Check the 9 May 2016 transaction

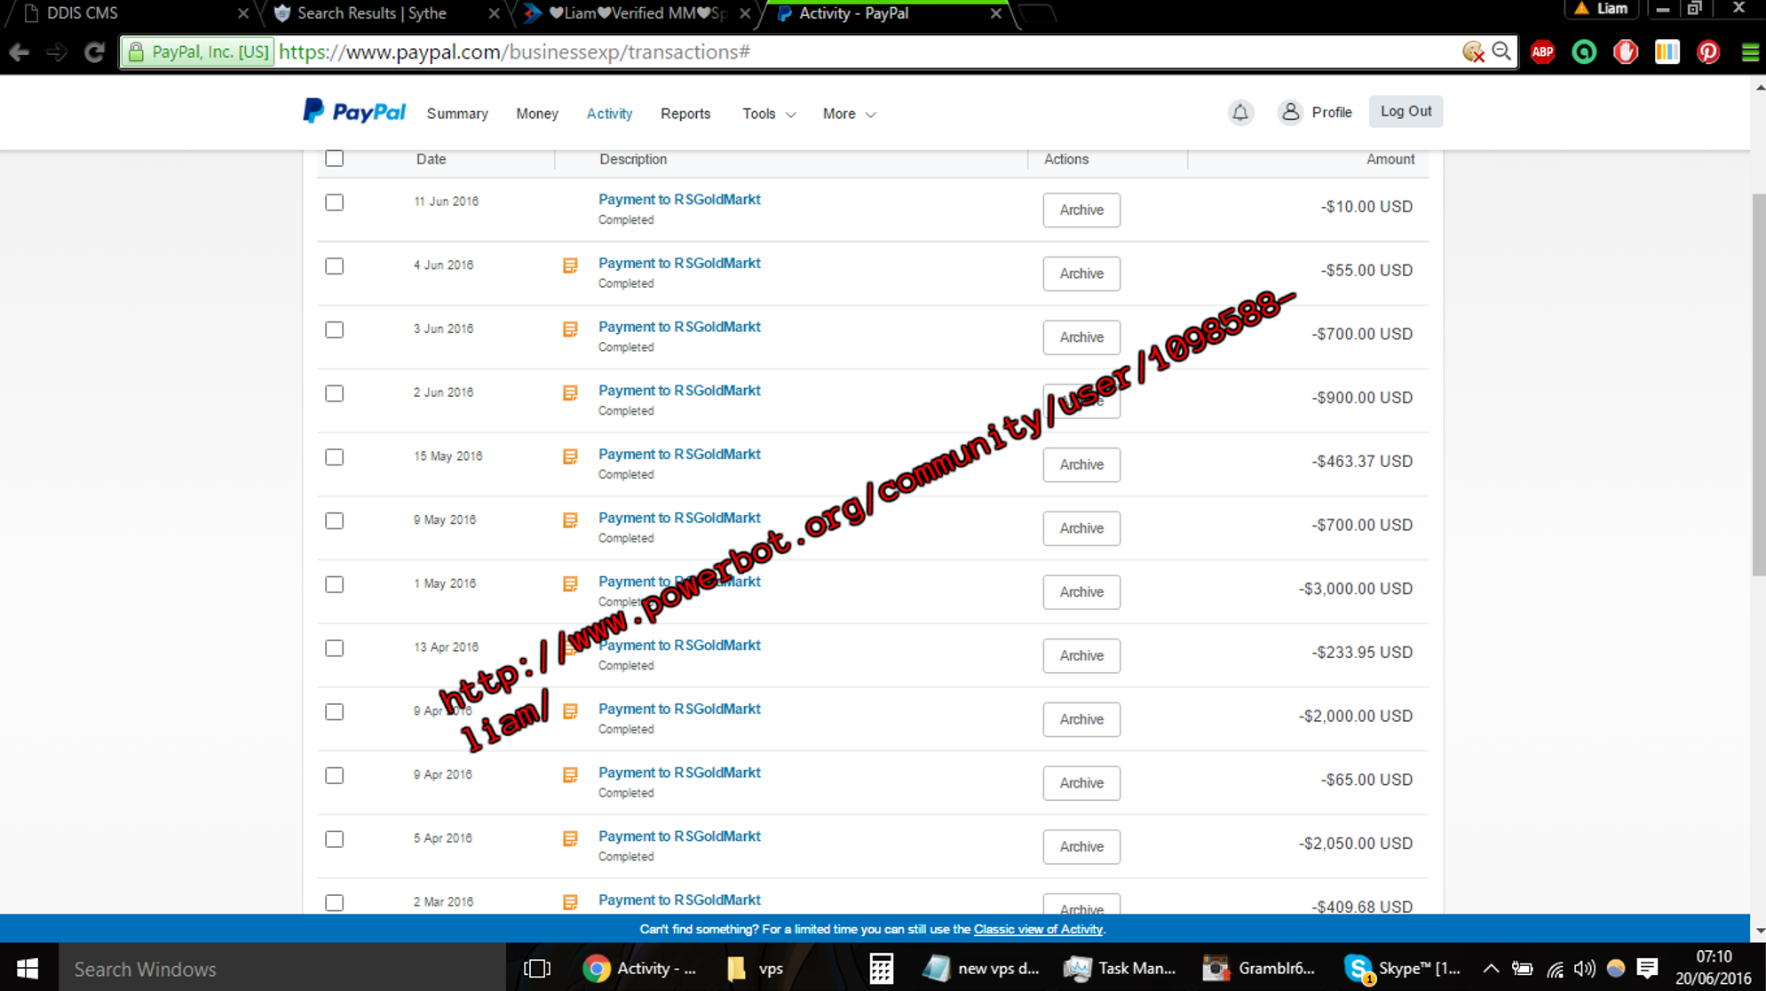click(x=335, y=521)
